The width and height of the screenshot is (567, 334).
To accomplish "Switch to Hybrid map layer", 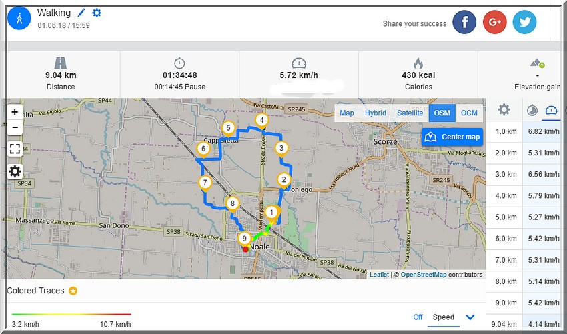I will tap(376, 113).
